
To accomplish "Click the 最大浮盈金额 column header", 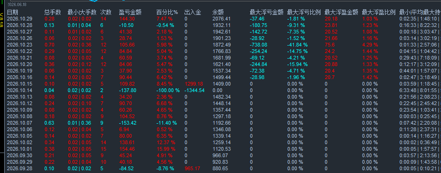I will 341,12.
